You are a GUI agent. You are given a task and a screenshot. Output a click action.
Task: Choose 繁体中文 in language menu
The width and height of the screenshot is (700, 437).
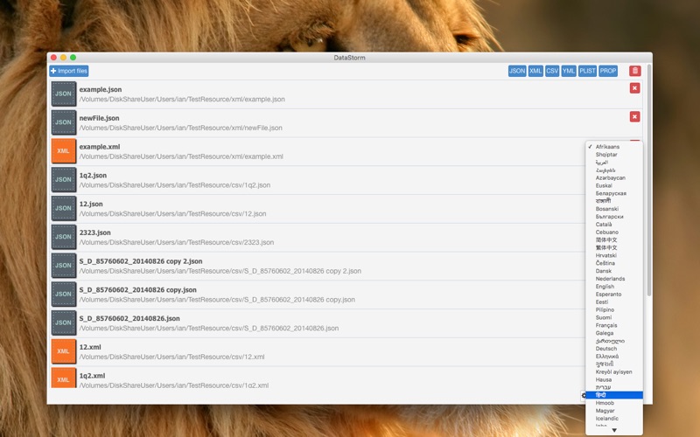coord(614,247)
